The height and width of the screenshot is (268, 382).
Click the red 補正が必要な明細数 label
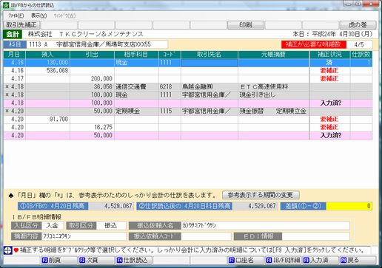click(x=314, y=44)
